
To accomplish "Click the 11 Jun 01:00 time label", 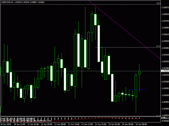I will click(33, 124).
